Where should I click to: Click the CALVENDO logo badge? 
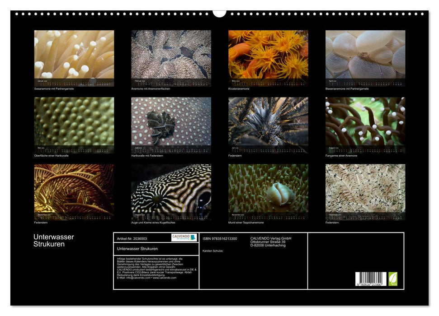[x=184, y=237]
